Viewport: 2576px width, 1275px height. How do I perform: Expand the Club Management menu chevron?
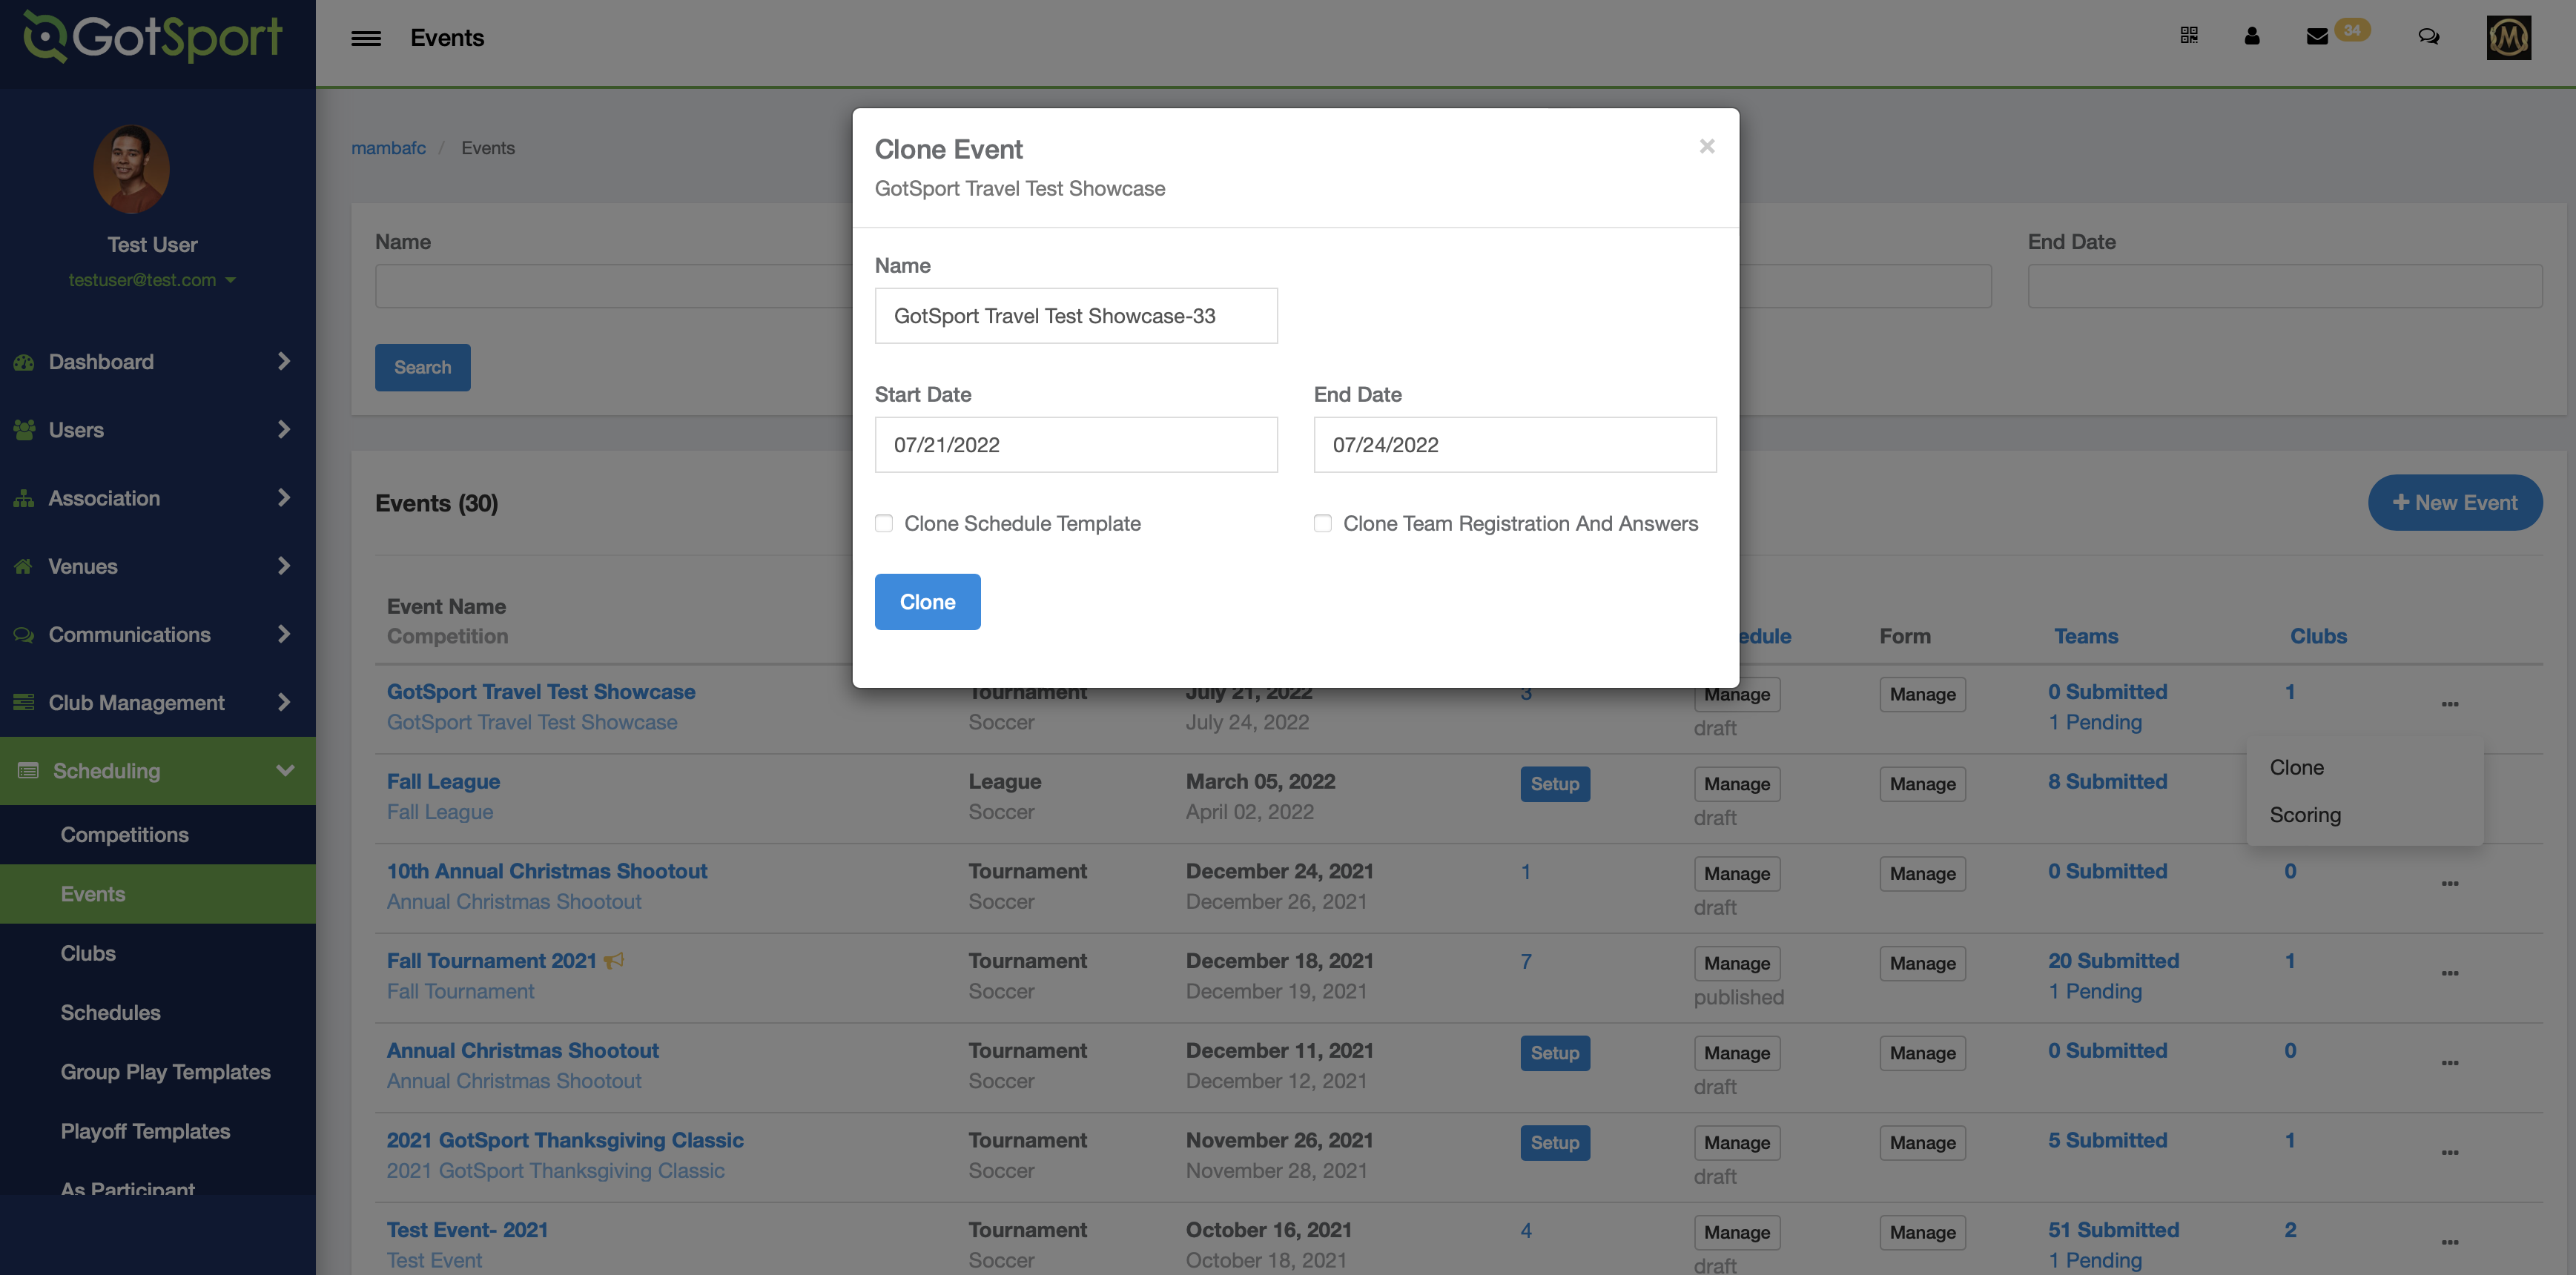[x=284, y=702]
